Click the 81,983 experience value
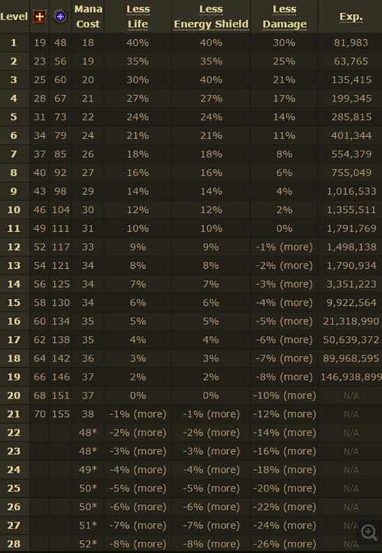The height and width of the screenshot is (553, 382). click(x=351, y=43)
